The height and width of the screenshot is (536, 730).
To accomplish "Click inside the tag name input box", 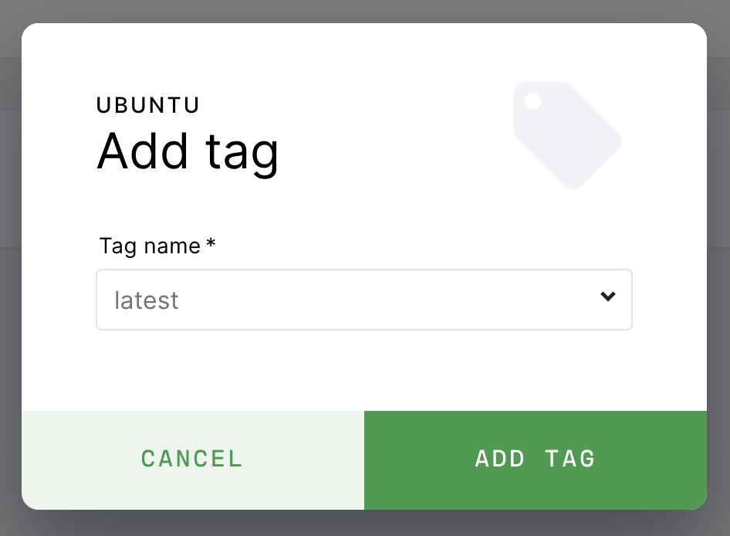I will click(x=309, y=300).
